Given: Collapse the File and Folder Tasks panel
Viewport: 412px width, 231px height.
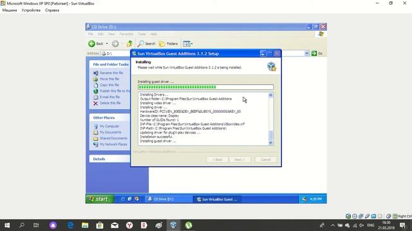Looking at the screenshot, I should click(x=111, y=64).
